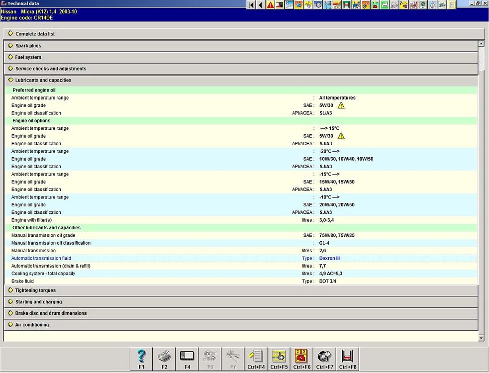Click the scrollbar up arrow
Screen dimensions: 489x373
(x=481, y=44)
